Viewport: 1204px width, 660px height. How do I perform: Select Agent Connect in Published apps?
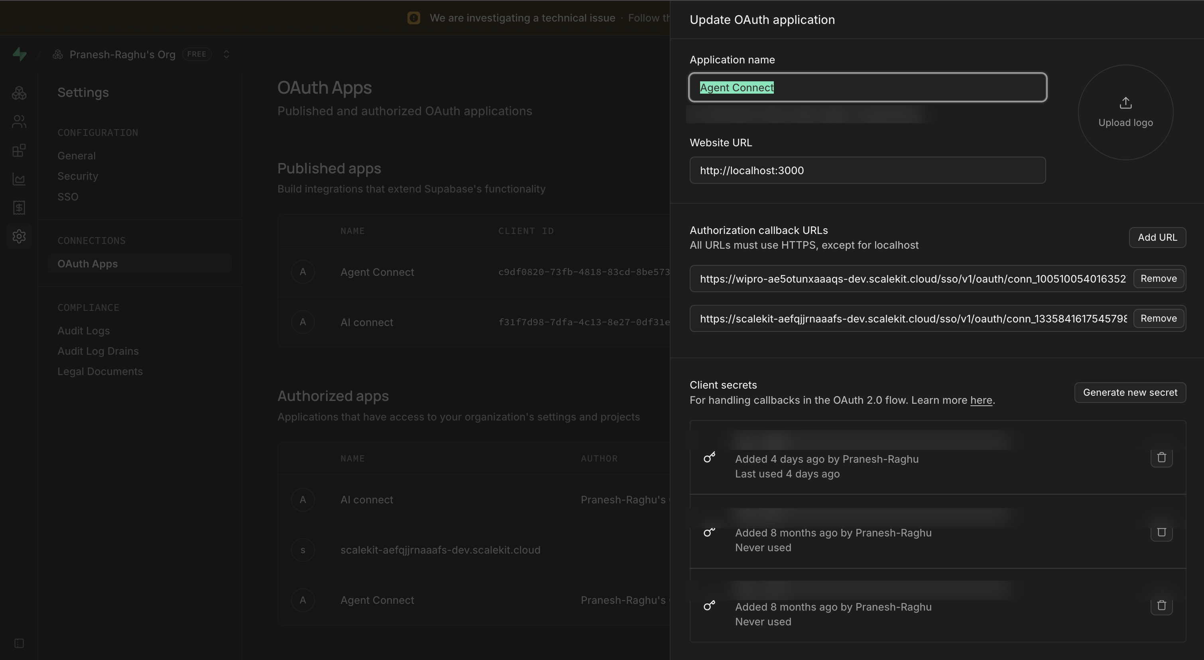tap(377, 272)
